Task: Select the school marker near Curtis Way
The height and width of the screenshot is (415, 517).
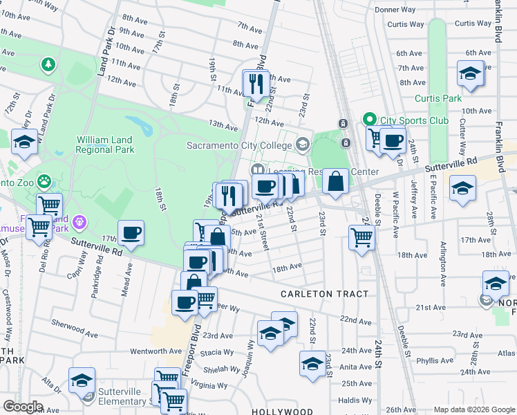Action: click(470, 74)
